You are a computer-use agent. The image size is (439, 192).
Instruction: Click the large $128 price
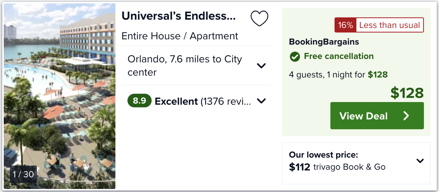(407, 93)
